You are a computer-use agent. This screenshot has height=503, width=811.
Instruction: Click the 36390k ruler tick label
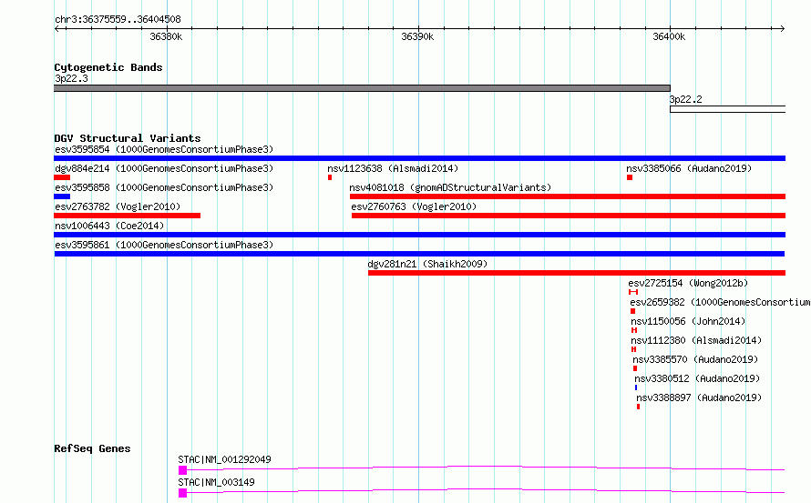pyautogui.click(x=417, y=36)
